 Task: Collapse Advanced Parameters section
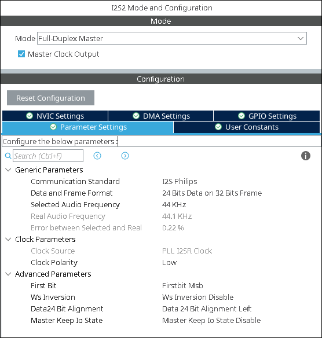pyautogui.click(x=8, y=274)
